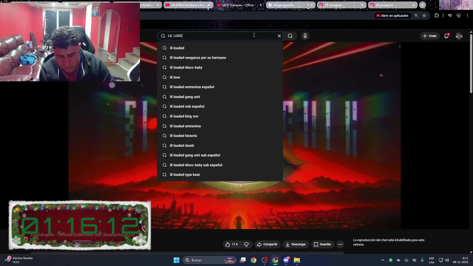Pick suggestion 'lil love'

coord(220,77)
